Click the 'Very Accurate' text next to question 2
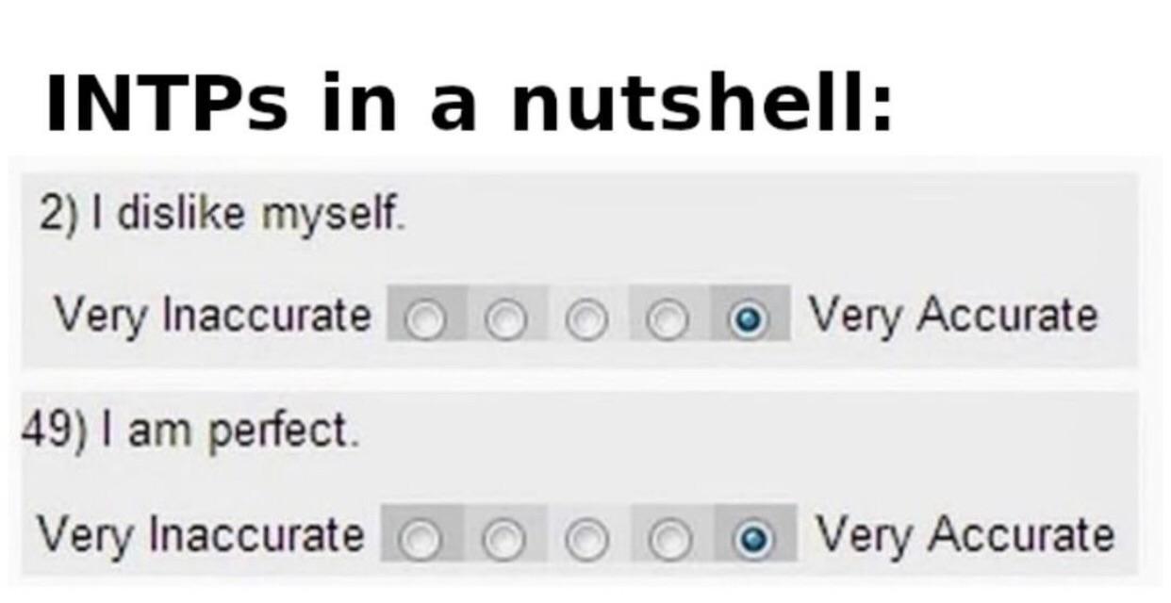This screenshot has height=603, width=1171. [950, 318]
